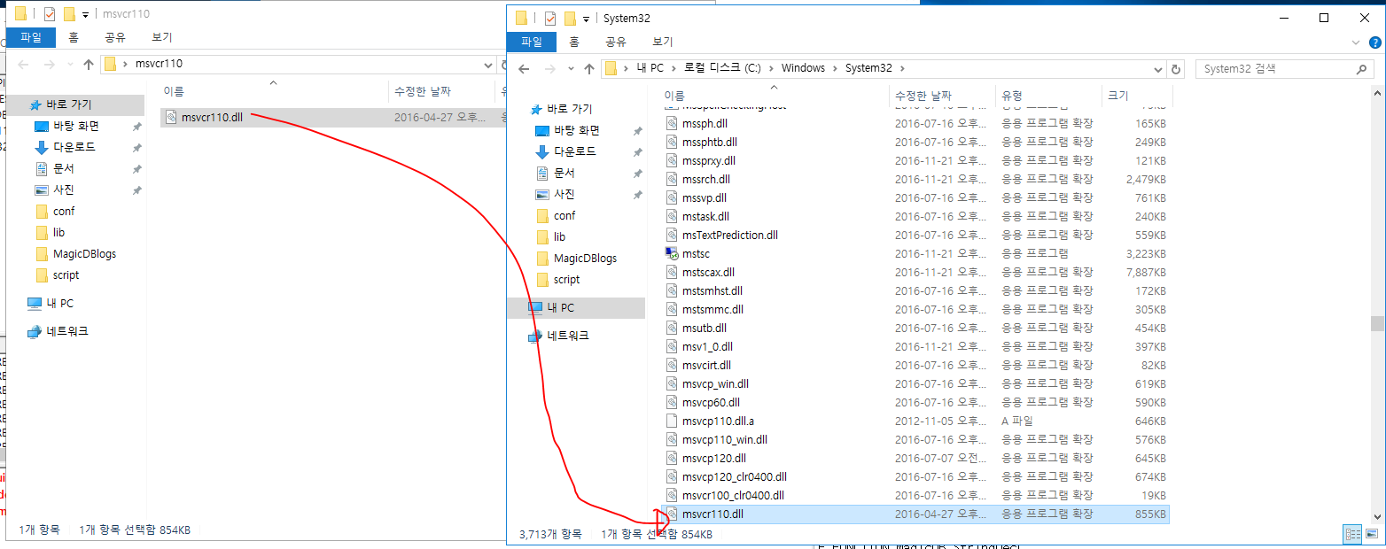Go up one folder in System32 window
This screenshot has height=549, width=1386.
589,69
